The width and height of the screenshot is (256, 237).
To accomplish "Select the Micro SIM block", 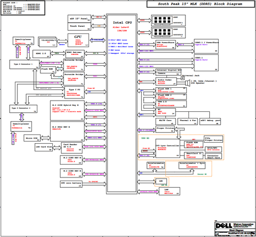I will point(32,138).
